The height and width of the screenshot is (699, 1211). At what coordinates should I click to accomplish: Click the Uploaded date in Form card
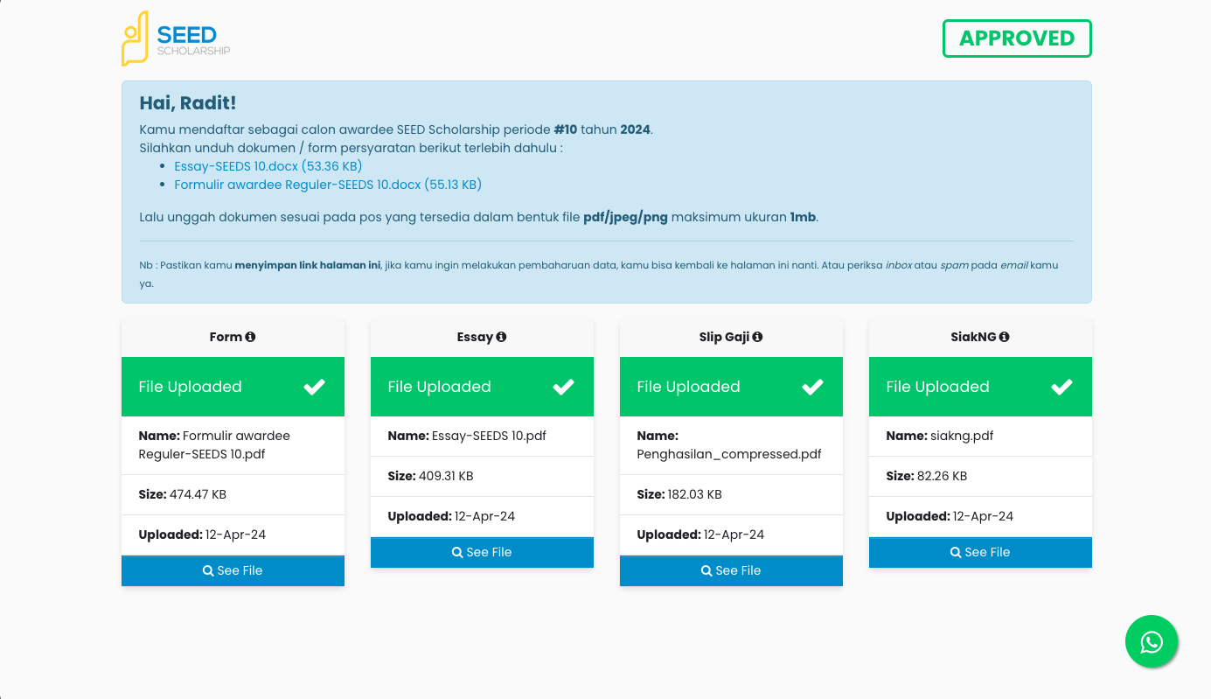pyautogui.click(x=235, y=535)
